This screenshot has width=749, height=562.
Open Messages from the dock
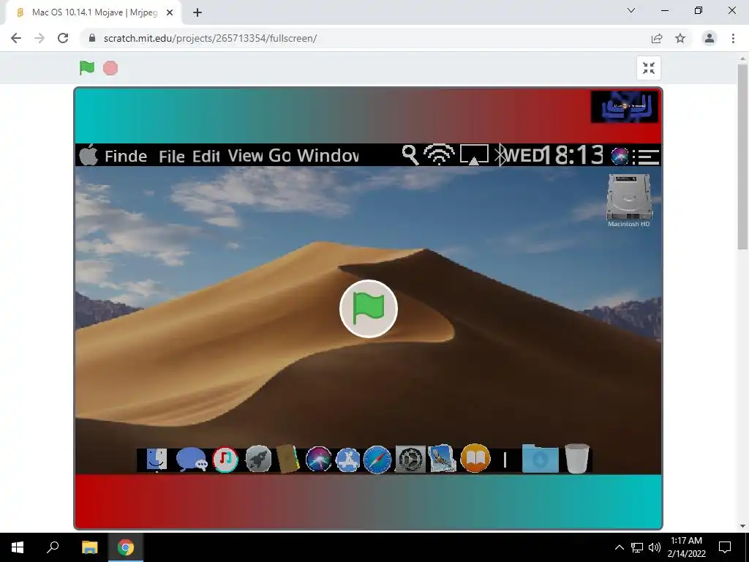[x=191, y=460]
